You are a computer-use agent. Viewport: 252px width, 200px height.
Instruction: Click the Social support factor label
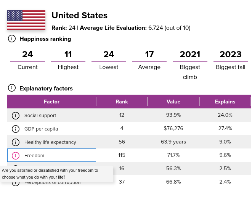click(x=40, y=115)
